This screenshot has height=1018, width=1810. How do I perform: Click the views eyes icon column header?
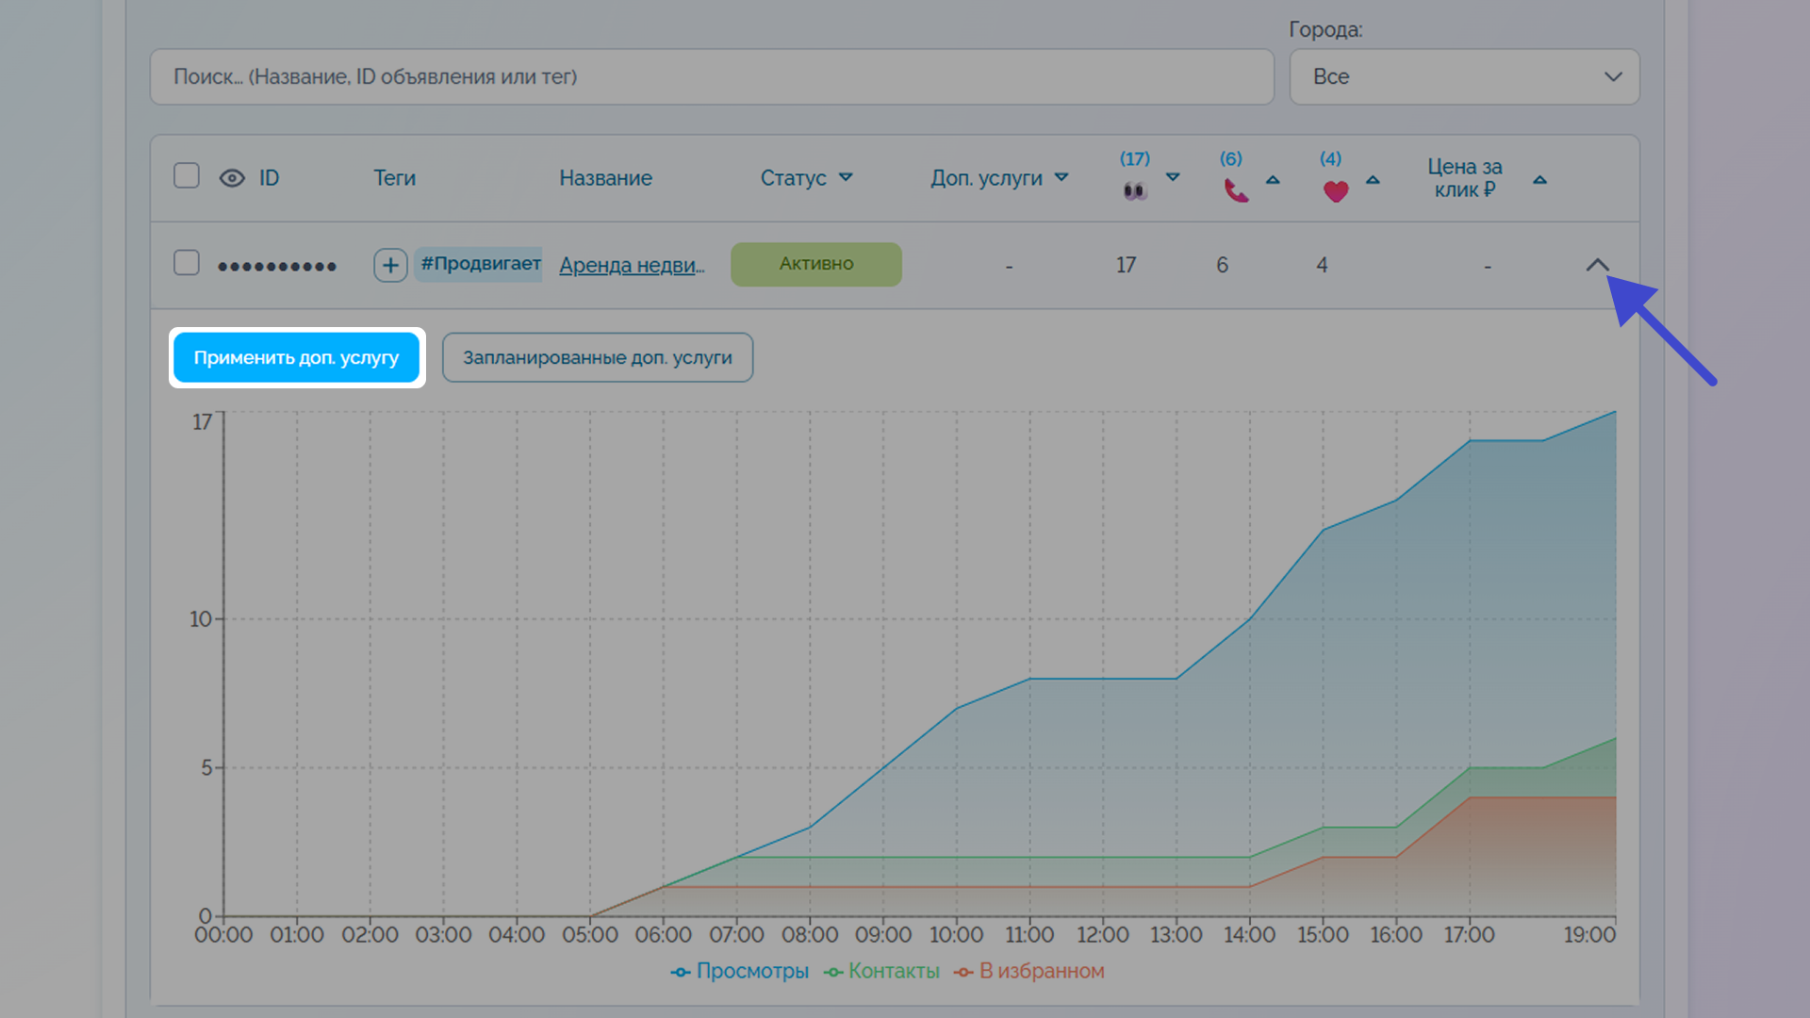[1135, 191]
